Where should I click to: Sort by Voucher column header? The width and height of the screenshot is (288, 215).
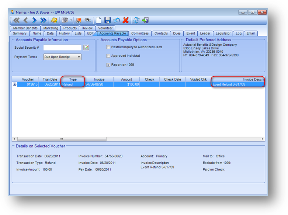point(28,79)
